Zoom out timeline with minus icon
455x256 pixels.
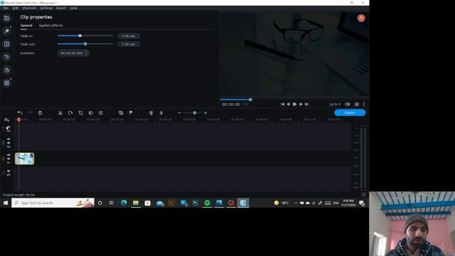pyautogui.click(x=179, y=113)
